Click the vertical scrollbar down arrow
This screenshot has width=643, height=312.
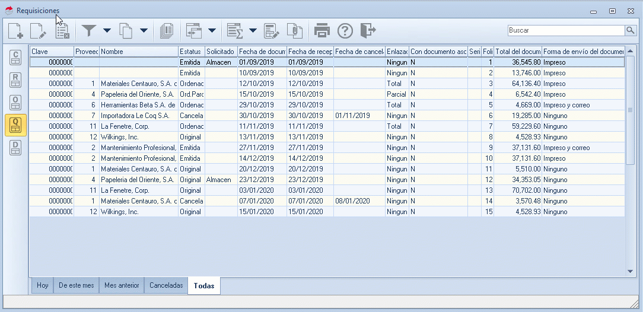tap(630, 271)
